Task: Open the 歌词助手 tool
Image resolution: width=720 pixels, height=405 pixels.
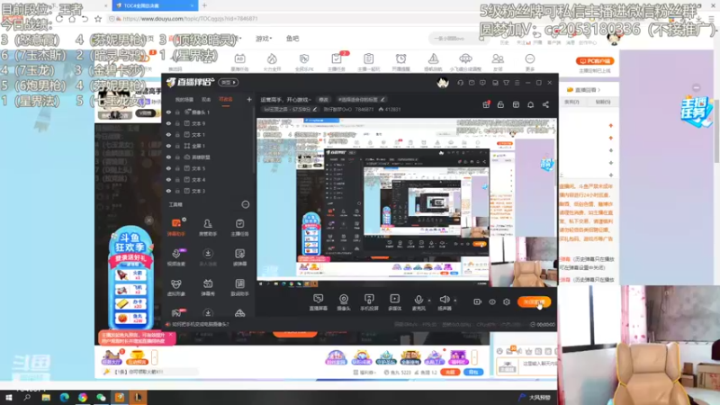Action: pyautogui.click(x=239, y=287)
